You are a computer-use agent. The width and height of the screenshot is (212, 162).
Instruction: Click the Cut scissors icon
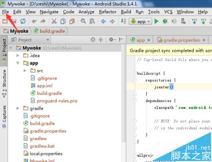point(54,21)
